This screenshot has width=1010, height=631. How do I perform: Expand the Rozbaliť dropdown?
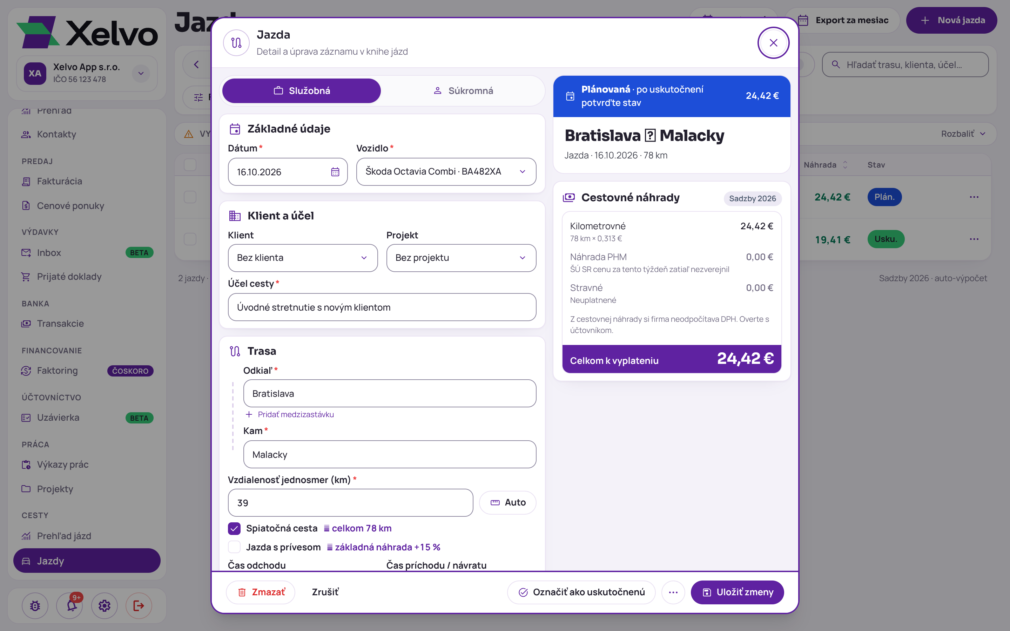[x=963, y=134]
